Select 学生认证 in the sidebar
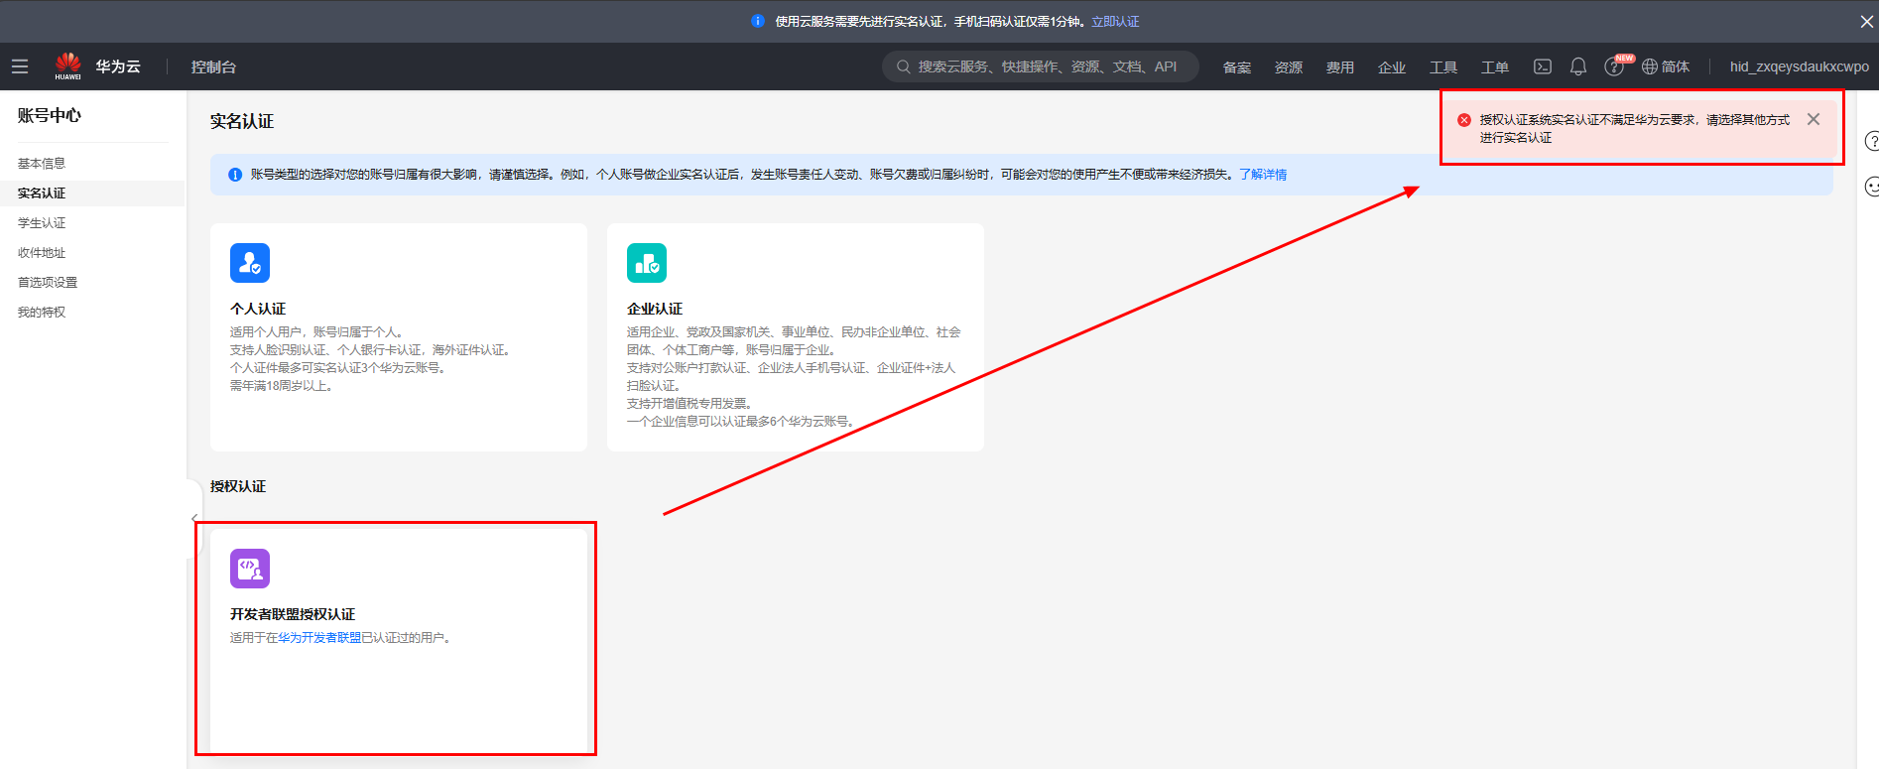The height and width of the screenshot is (769, 1879). [42, 223]
